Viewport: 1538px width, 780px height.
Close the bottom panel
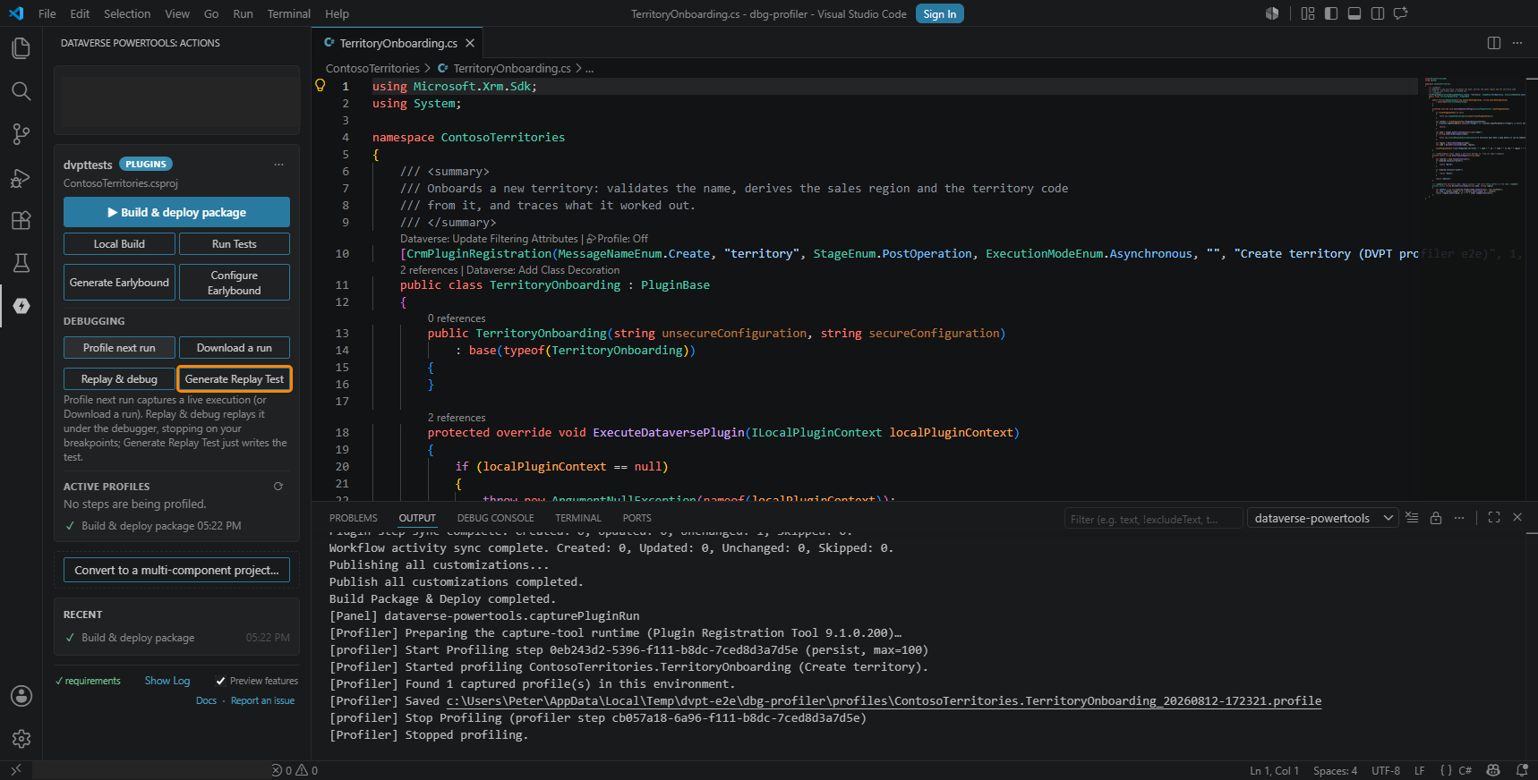coord(1517,518)
